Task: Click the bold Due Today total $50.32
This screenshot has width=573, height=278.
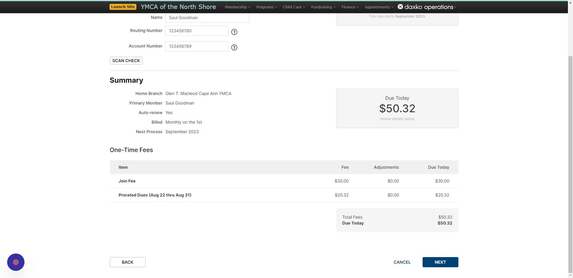Action: pyautogui.click(x=445, y=223)
